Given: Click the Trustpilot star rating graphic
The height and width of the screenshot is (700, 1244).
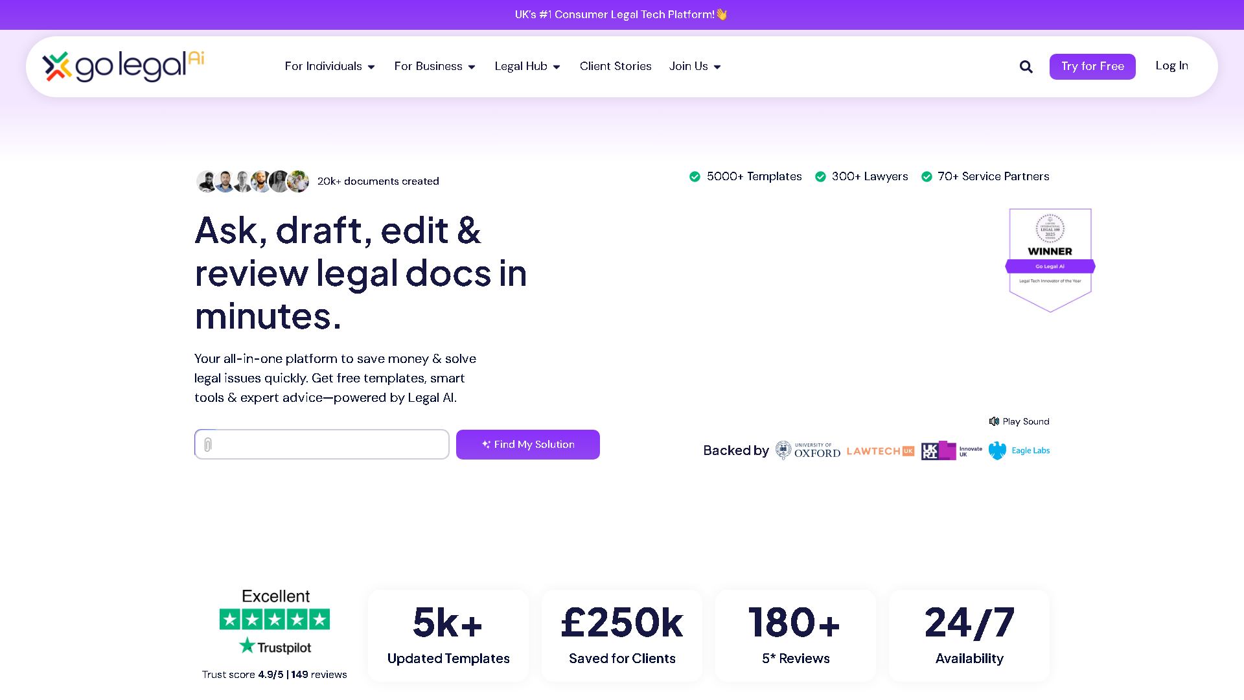Looking at the screenshot, I should click(x=274, y=620).
